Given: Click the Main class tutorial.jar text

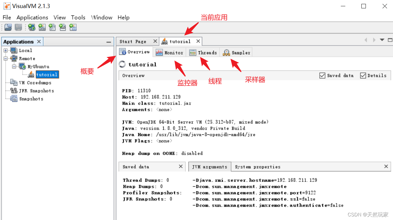Looking at the screenshot, I should 175,103.
